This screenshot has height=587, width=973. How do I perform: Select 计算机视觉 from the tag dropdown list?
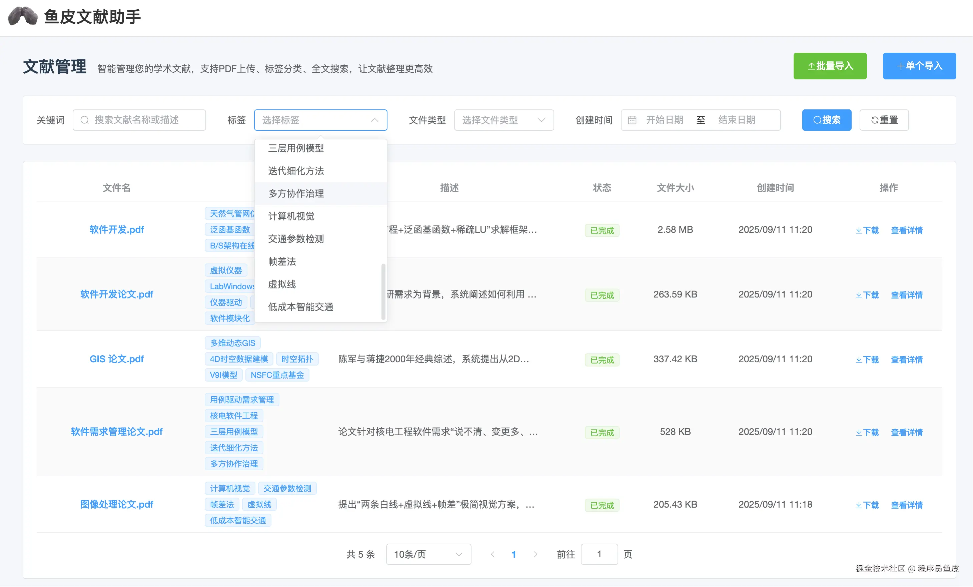point(291,216)
